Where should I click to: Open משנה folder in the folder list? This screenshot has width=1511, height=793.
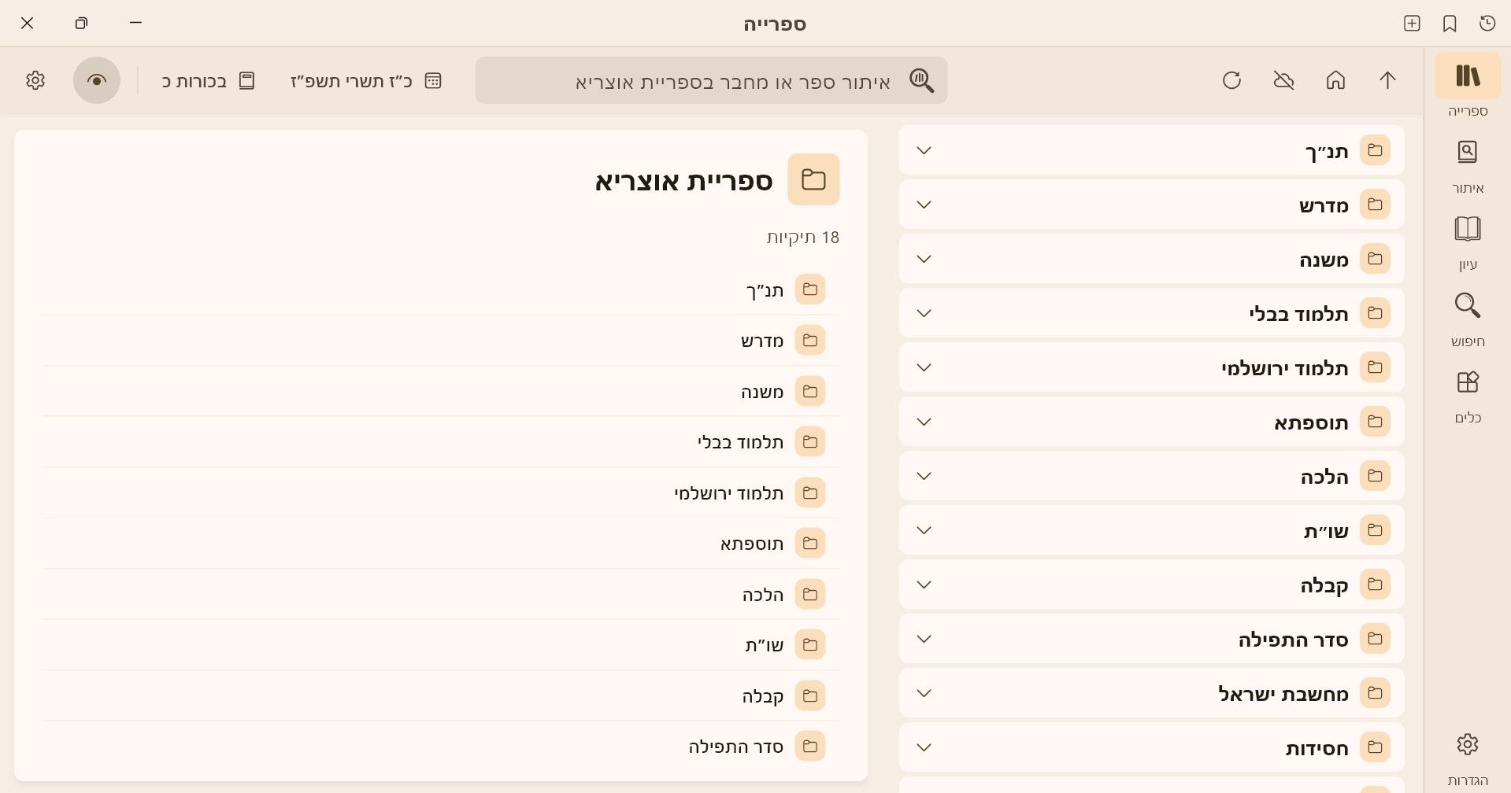[441, 391]
